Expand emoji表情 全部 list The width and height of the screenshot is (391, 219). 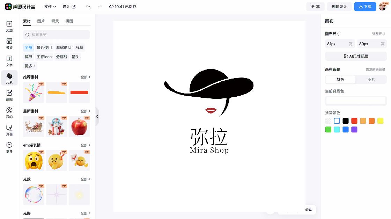point(85,145)
